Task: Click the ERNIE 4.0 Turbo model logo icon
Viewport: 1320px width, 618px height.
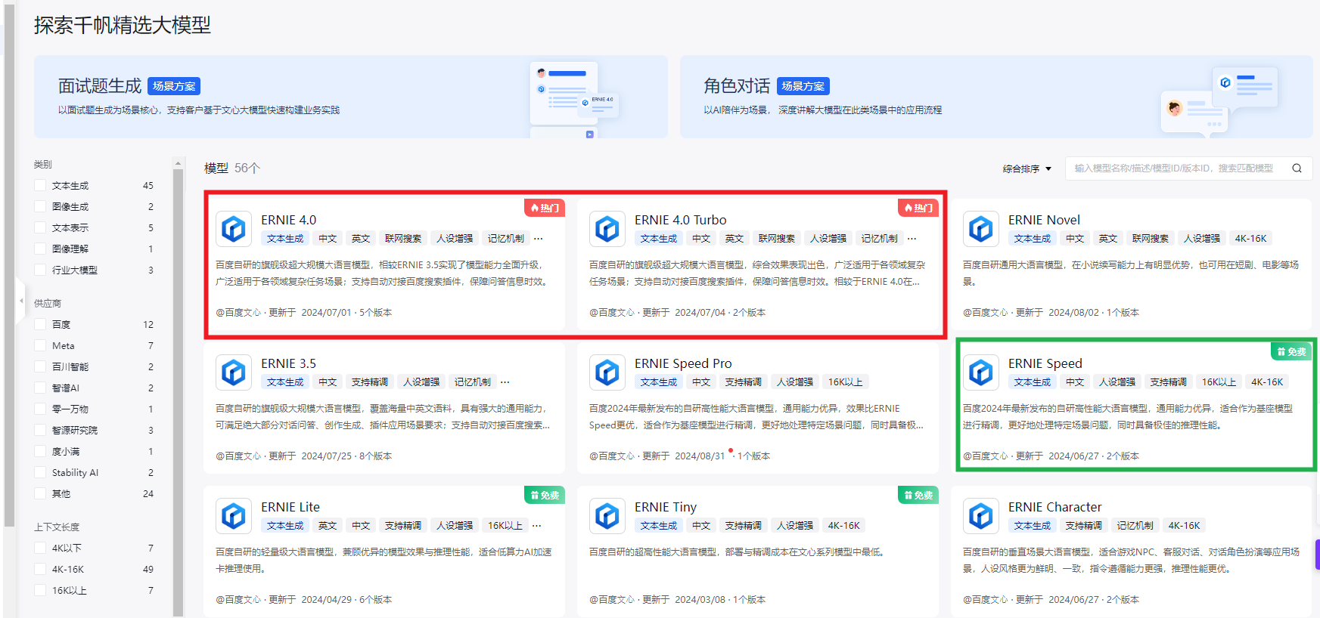Action: 607,228
